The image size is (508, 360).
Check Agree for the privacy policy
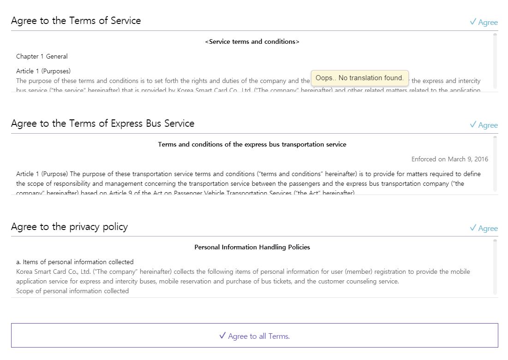tap(484, 228)
